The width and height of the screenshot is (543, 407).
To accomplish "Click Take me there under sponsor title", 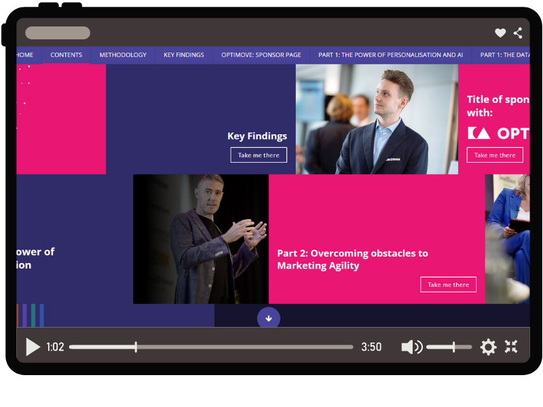I will (495, 155).
